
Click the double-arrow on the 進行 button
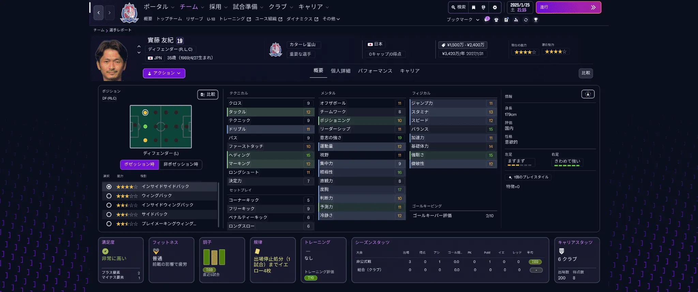(x=593, y=7)
